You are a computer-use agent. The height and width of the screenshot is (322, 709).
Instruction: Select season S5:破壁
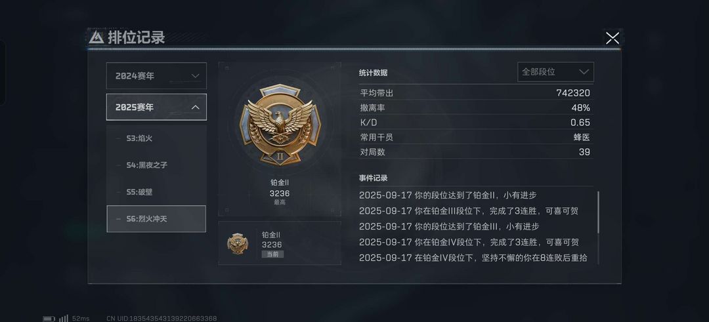156,192
